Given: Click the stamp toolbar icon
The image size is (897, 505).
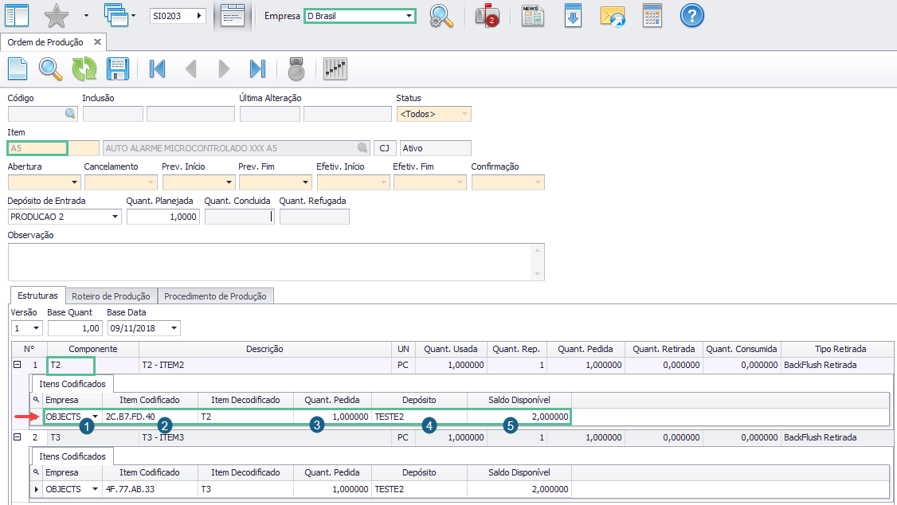Looking at the screenshot, I should tap(296, 69).
